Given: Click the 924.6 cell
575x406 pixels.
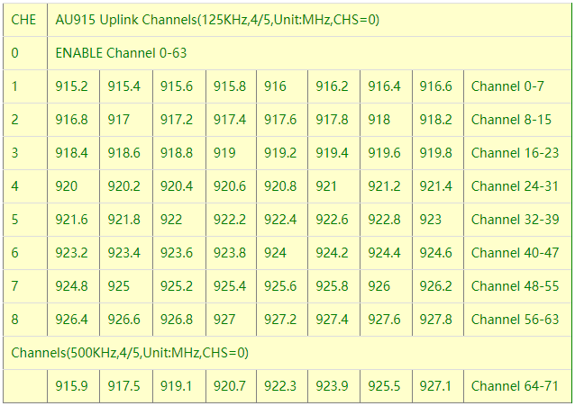Looking at the screenshot, I should [438, 253].
